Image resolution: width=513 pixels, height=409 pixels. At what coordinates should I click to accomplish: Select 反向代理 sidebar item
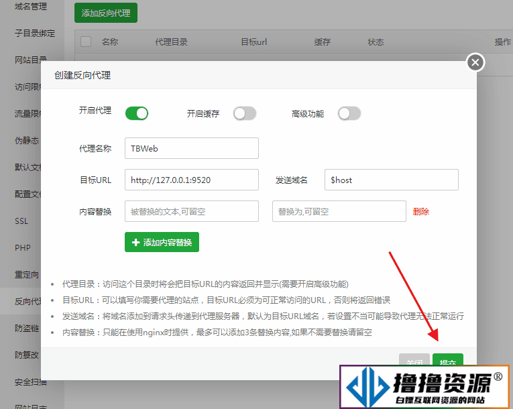(27, 301)
